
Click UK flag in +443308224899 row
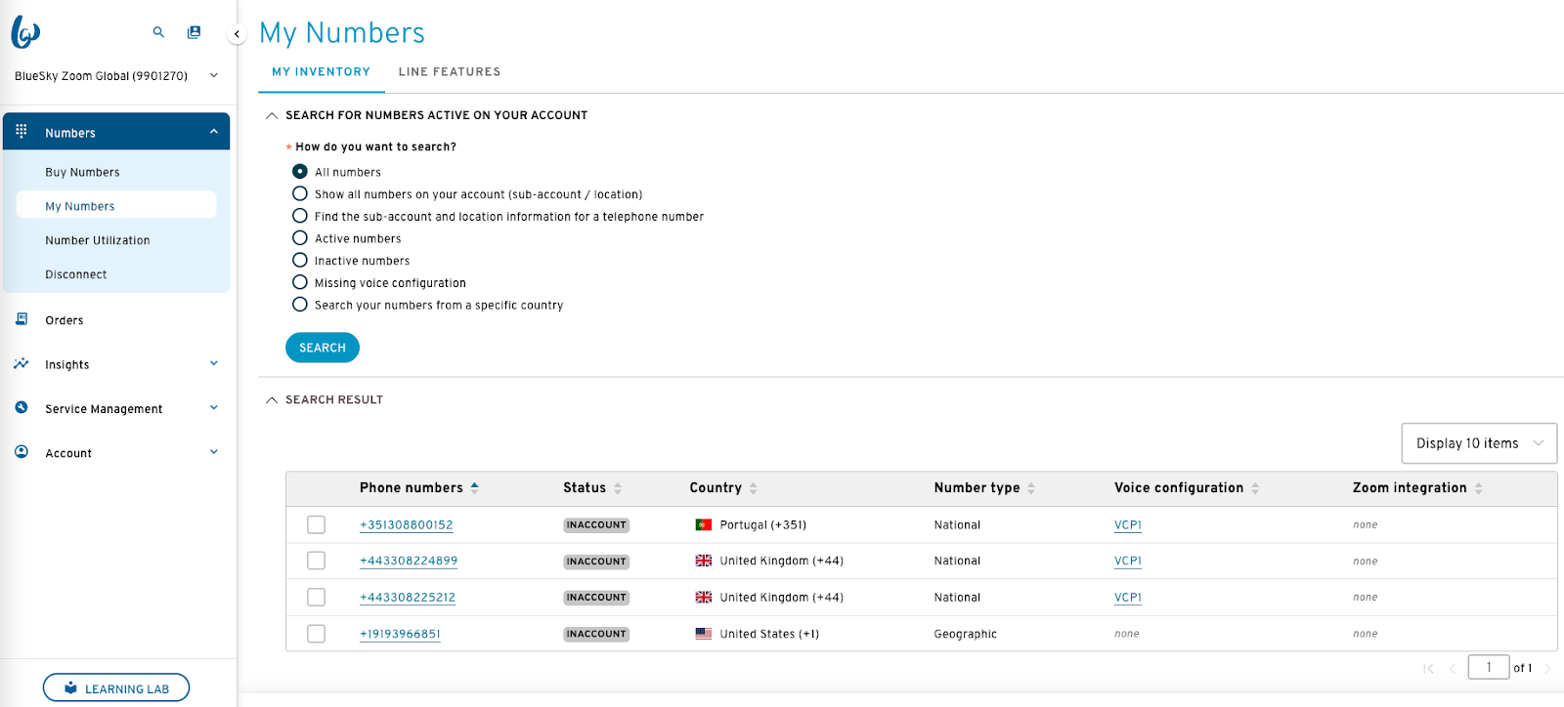pos(703,561)
